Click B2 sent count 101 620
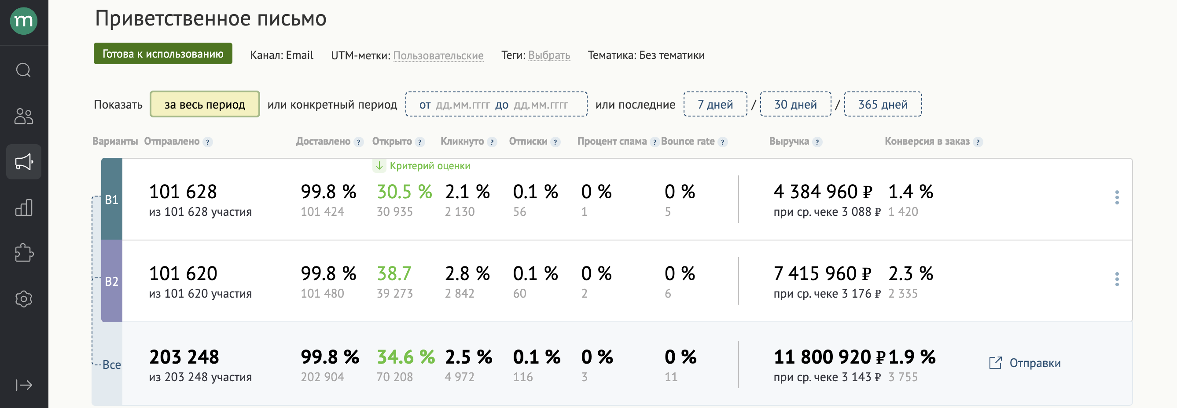The height and width of the screenshot is (408, 1177). pos(183,273)
